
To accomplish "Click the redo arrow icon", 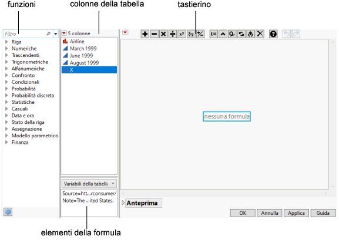I will click(296, 34).
